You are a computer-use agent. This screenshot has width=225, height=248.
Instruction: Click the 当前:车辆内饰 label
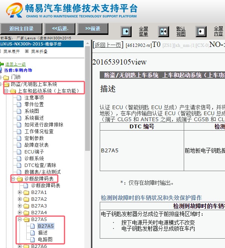click(18, 70)
